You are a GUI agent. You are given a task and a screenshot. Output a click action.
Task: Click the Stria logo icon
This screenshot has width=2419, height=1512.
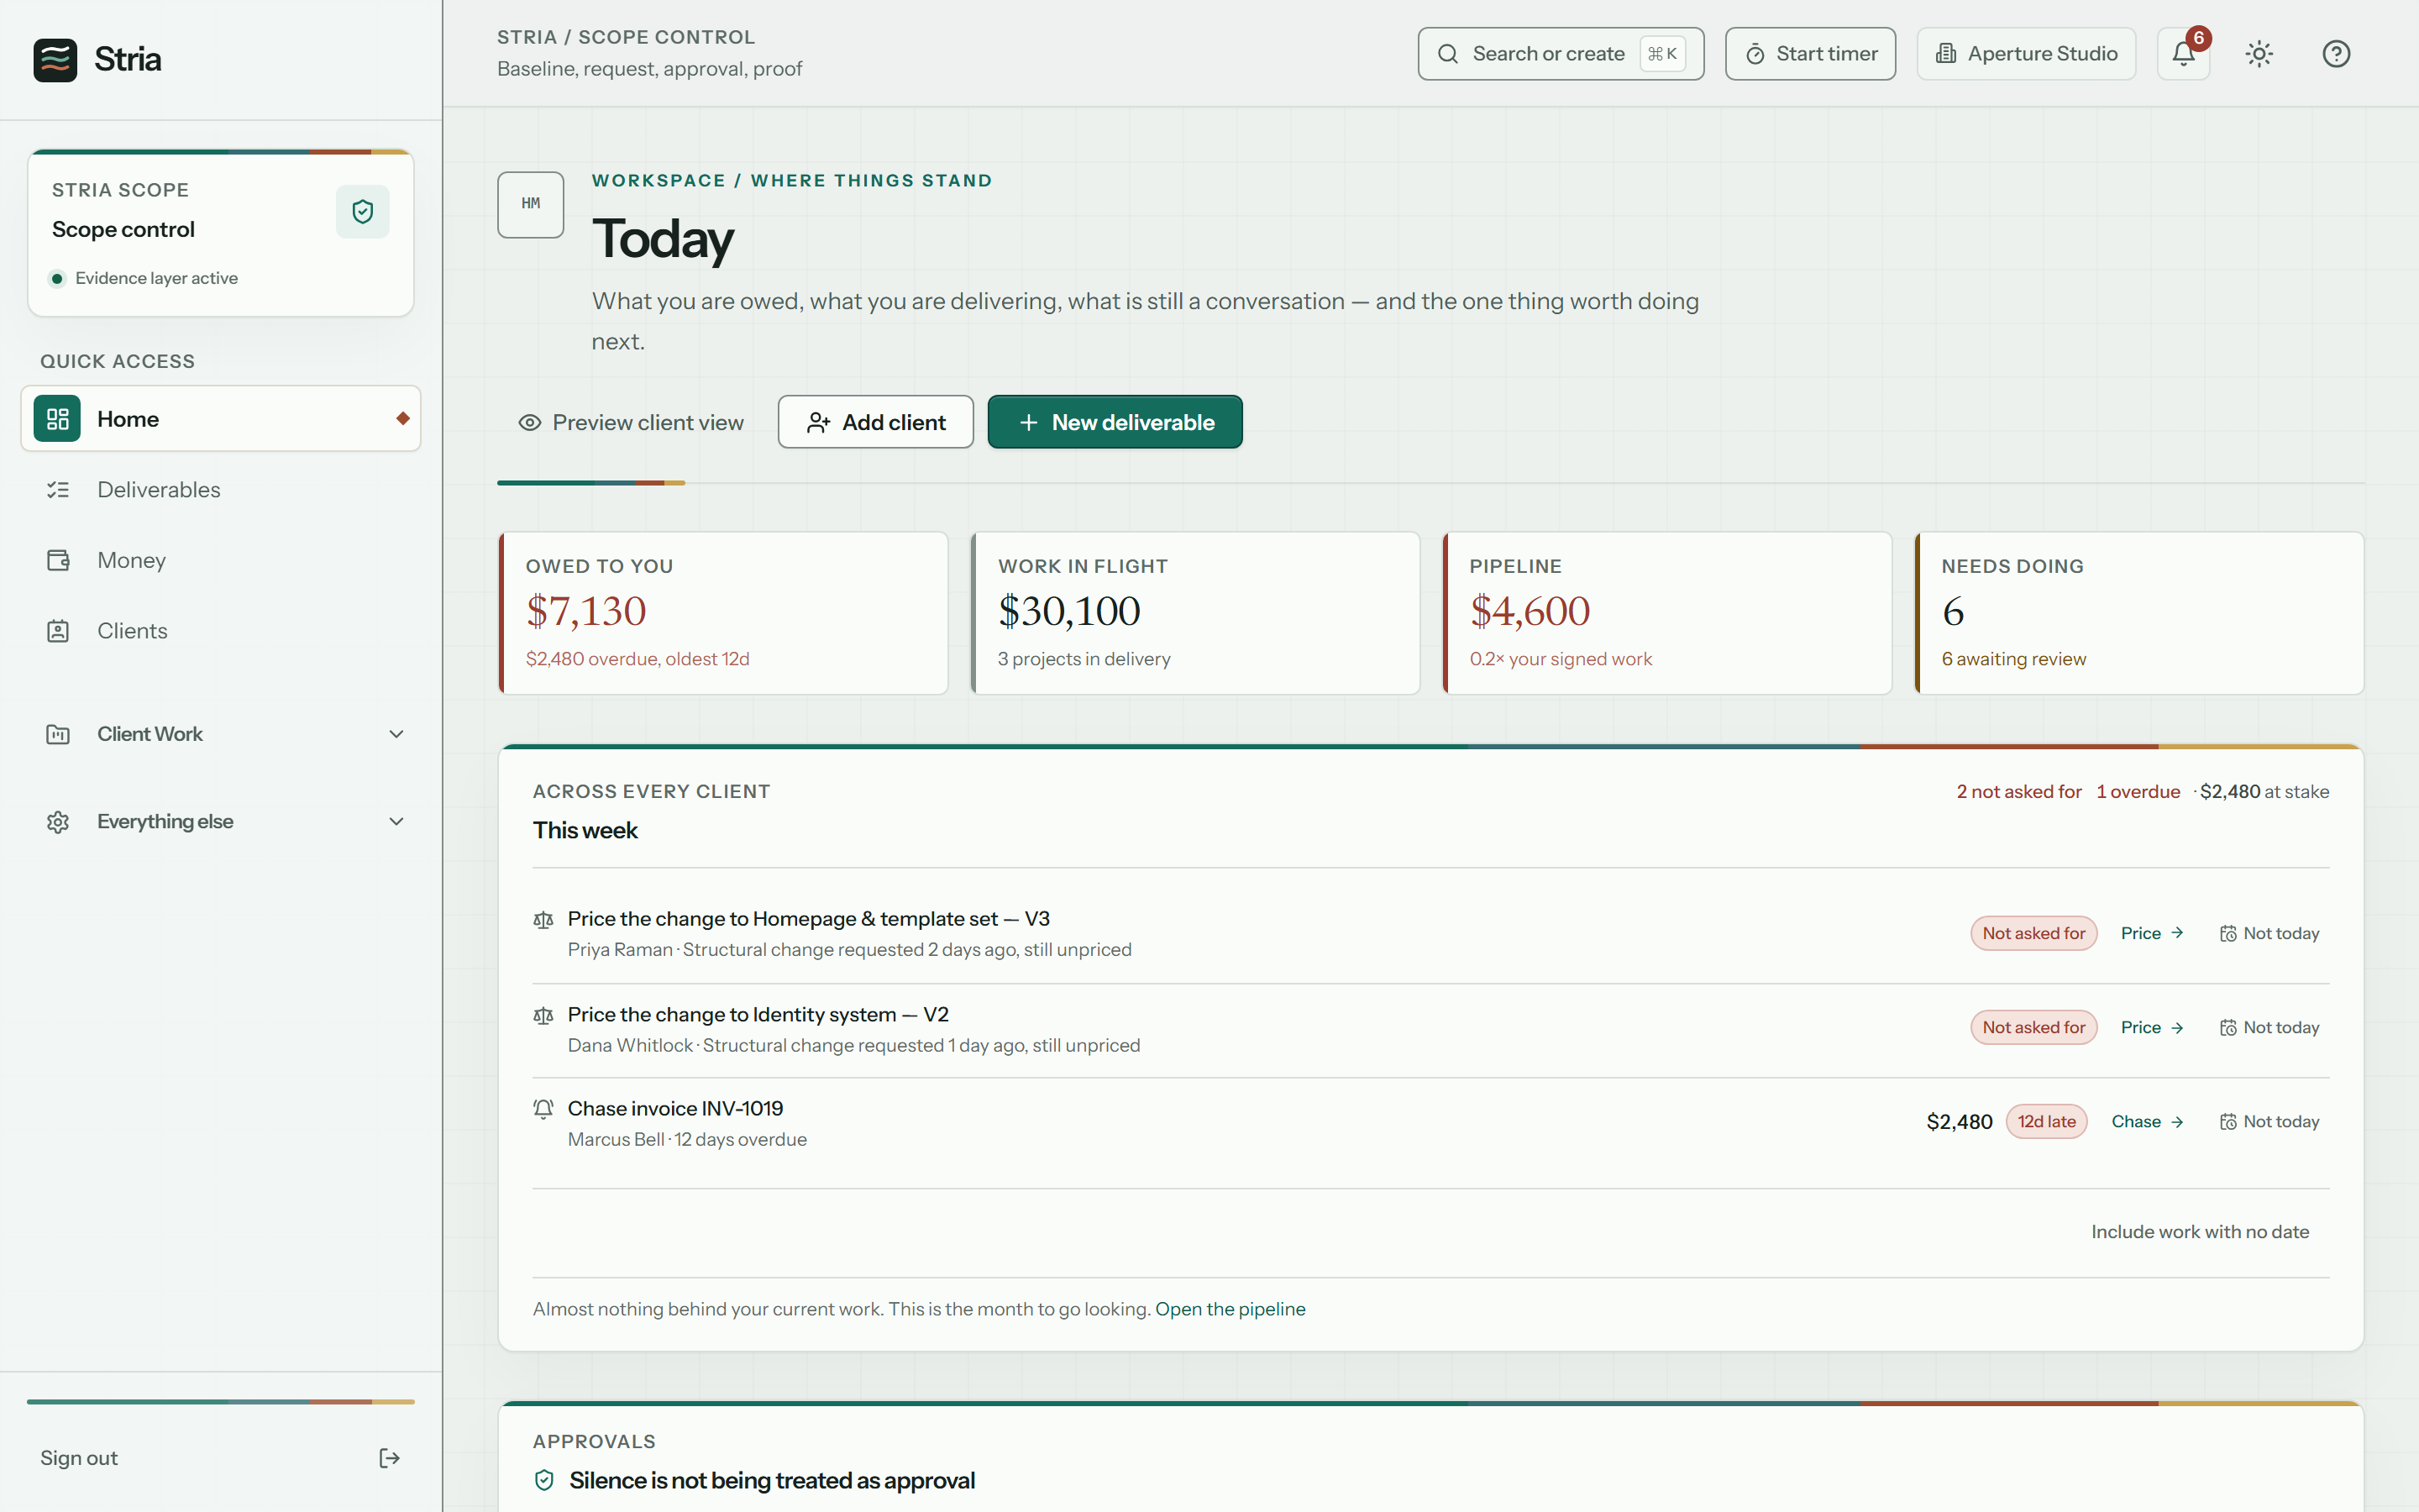(55, 60)
